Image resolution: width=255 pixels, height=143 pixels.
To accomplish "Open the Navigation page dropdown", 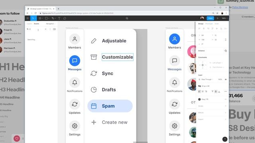I will point(51,24).
